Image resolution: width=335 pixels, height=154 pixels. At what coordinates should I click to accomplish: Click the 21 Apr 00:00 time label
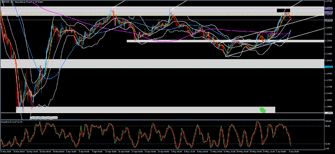coord(137,152)
